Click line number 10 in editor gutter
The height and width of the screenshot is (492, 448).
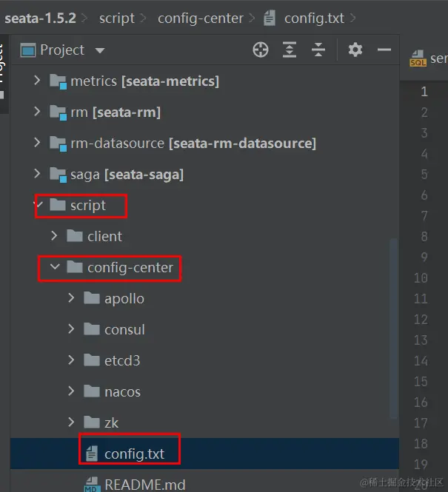421,278
